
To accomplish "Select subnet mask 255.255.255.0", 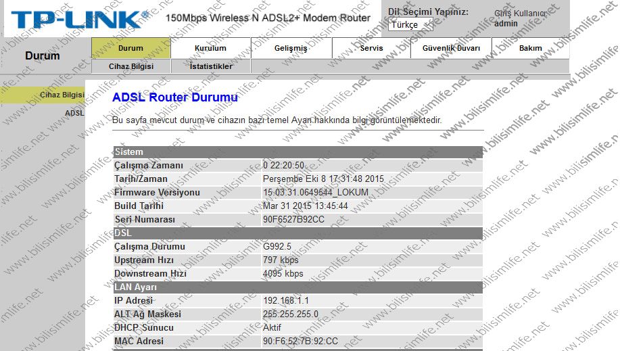I will [291, 314].
